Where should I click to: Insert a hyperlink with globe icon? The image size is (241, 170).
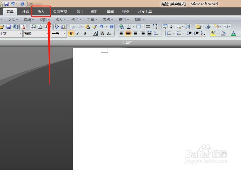(122, 27)
